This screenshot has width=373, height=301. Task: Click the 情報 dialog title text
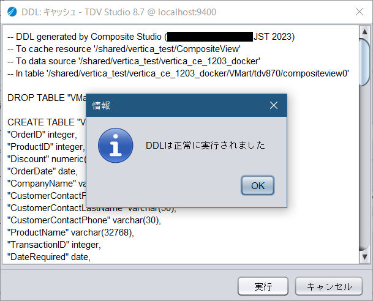pos(101,105)
